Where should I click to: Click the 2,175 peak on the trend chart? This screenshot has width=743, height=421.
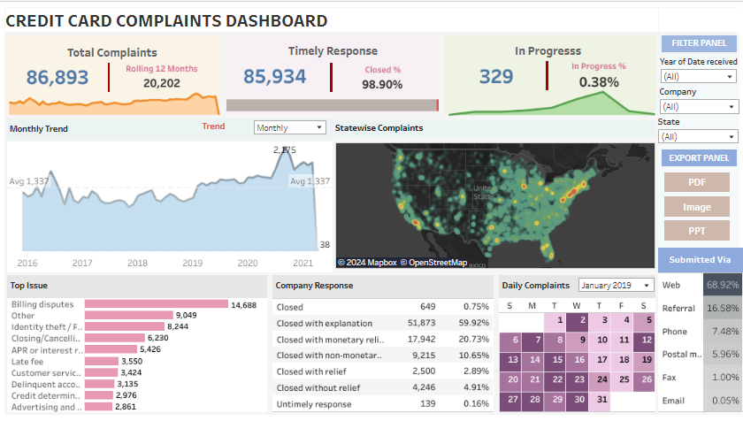tap(284, 150)
